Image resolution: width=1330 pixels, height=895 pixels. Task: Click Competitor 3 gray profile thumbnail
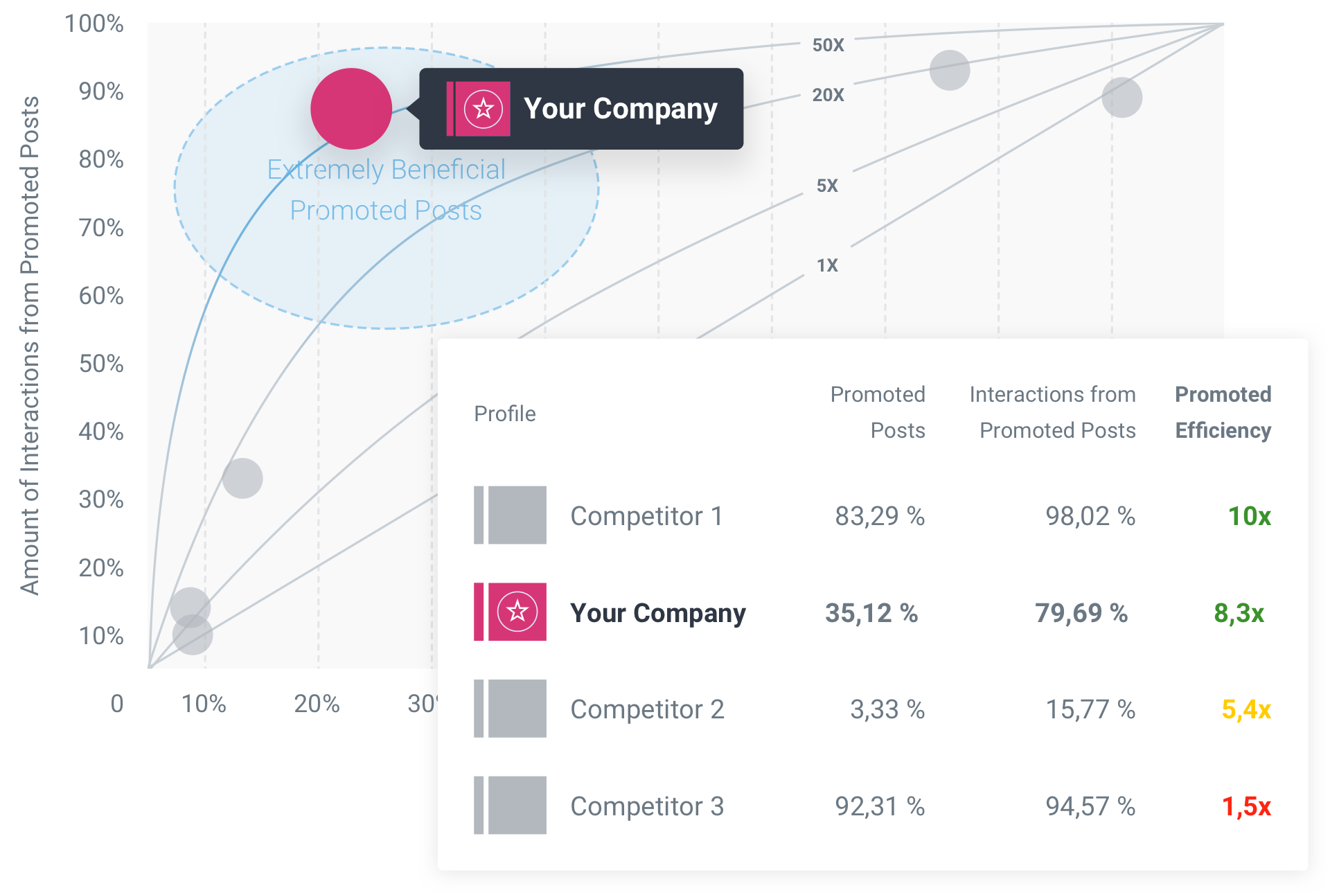(510, 805)
